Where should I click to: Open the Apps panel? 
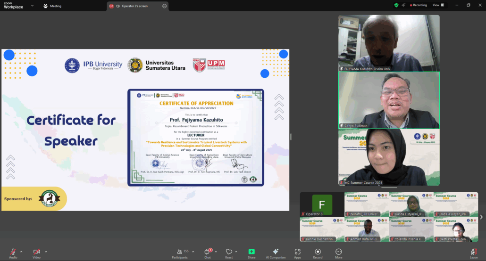pyautogui.click(x=298, y=253)
